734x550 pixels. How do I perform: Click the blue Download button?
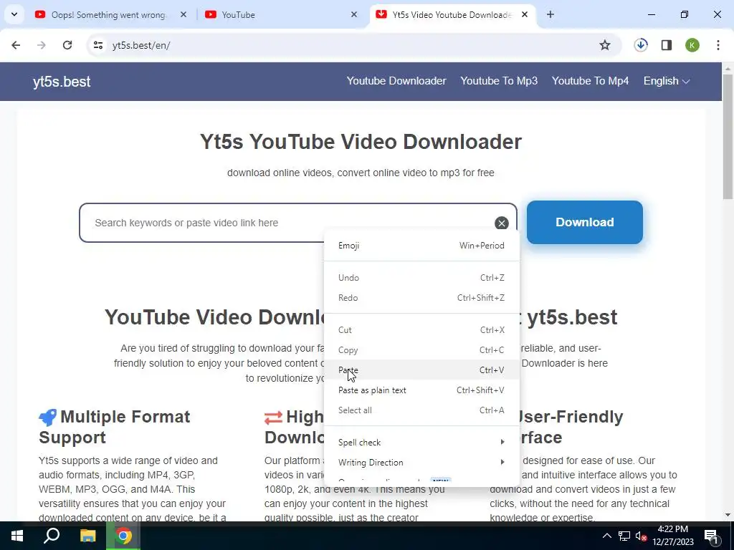pos(585,222)
